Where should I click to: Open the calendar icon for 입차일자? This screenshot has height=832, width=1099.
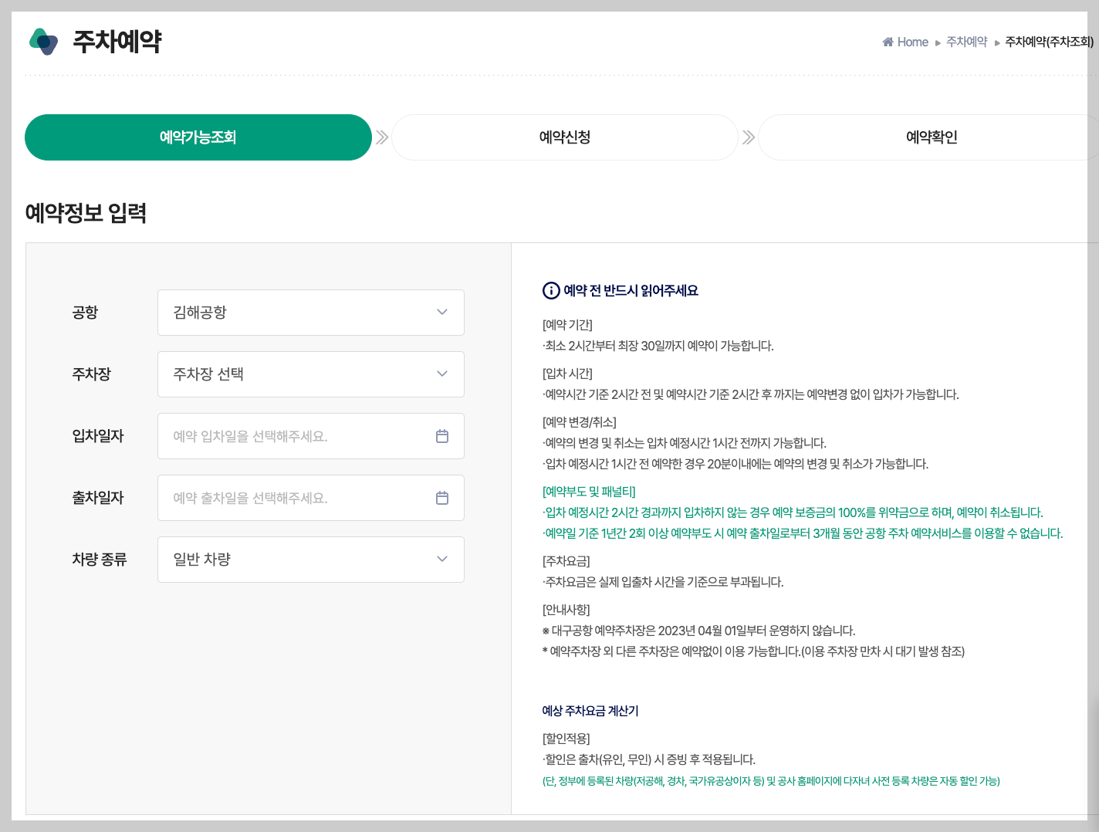click(x=442, y=436)
